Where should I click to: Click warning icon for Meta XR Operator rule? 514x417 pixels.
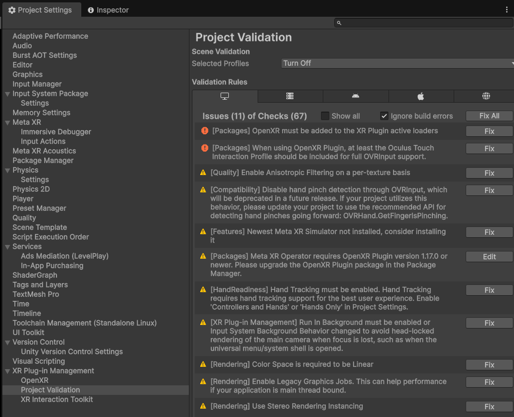tap(203, 256)
